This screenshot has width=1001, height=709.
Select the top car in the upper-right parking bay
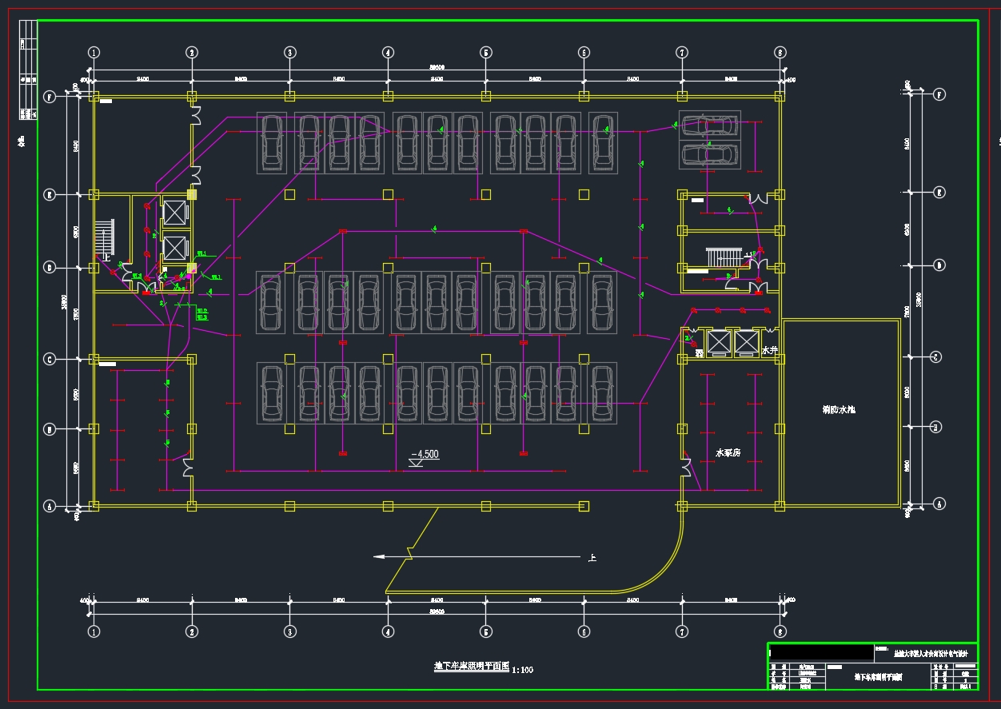[708, 125]
